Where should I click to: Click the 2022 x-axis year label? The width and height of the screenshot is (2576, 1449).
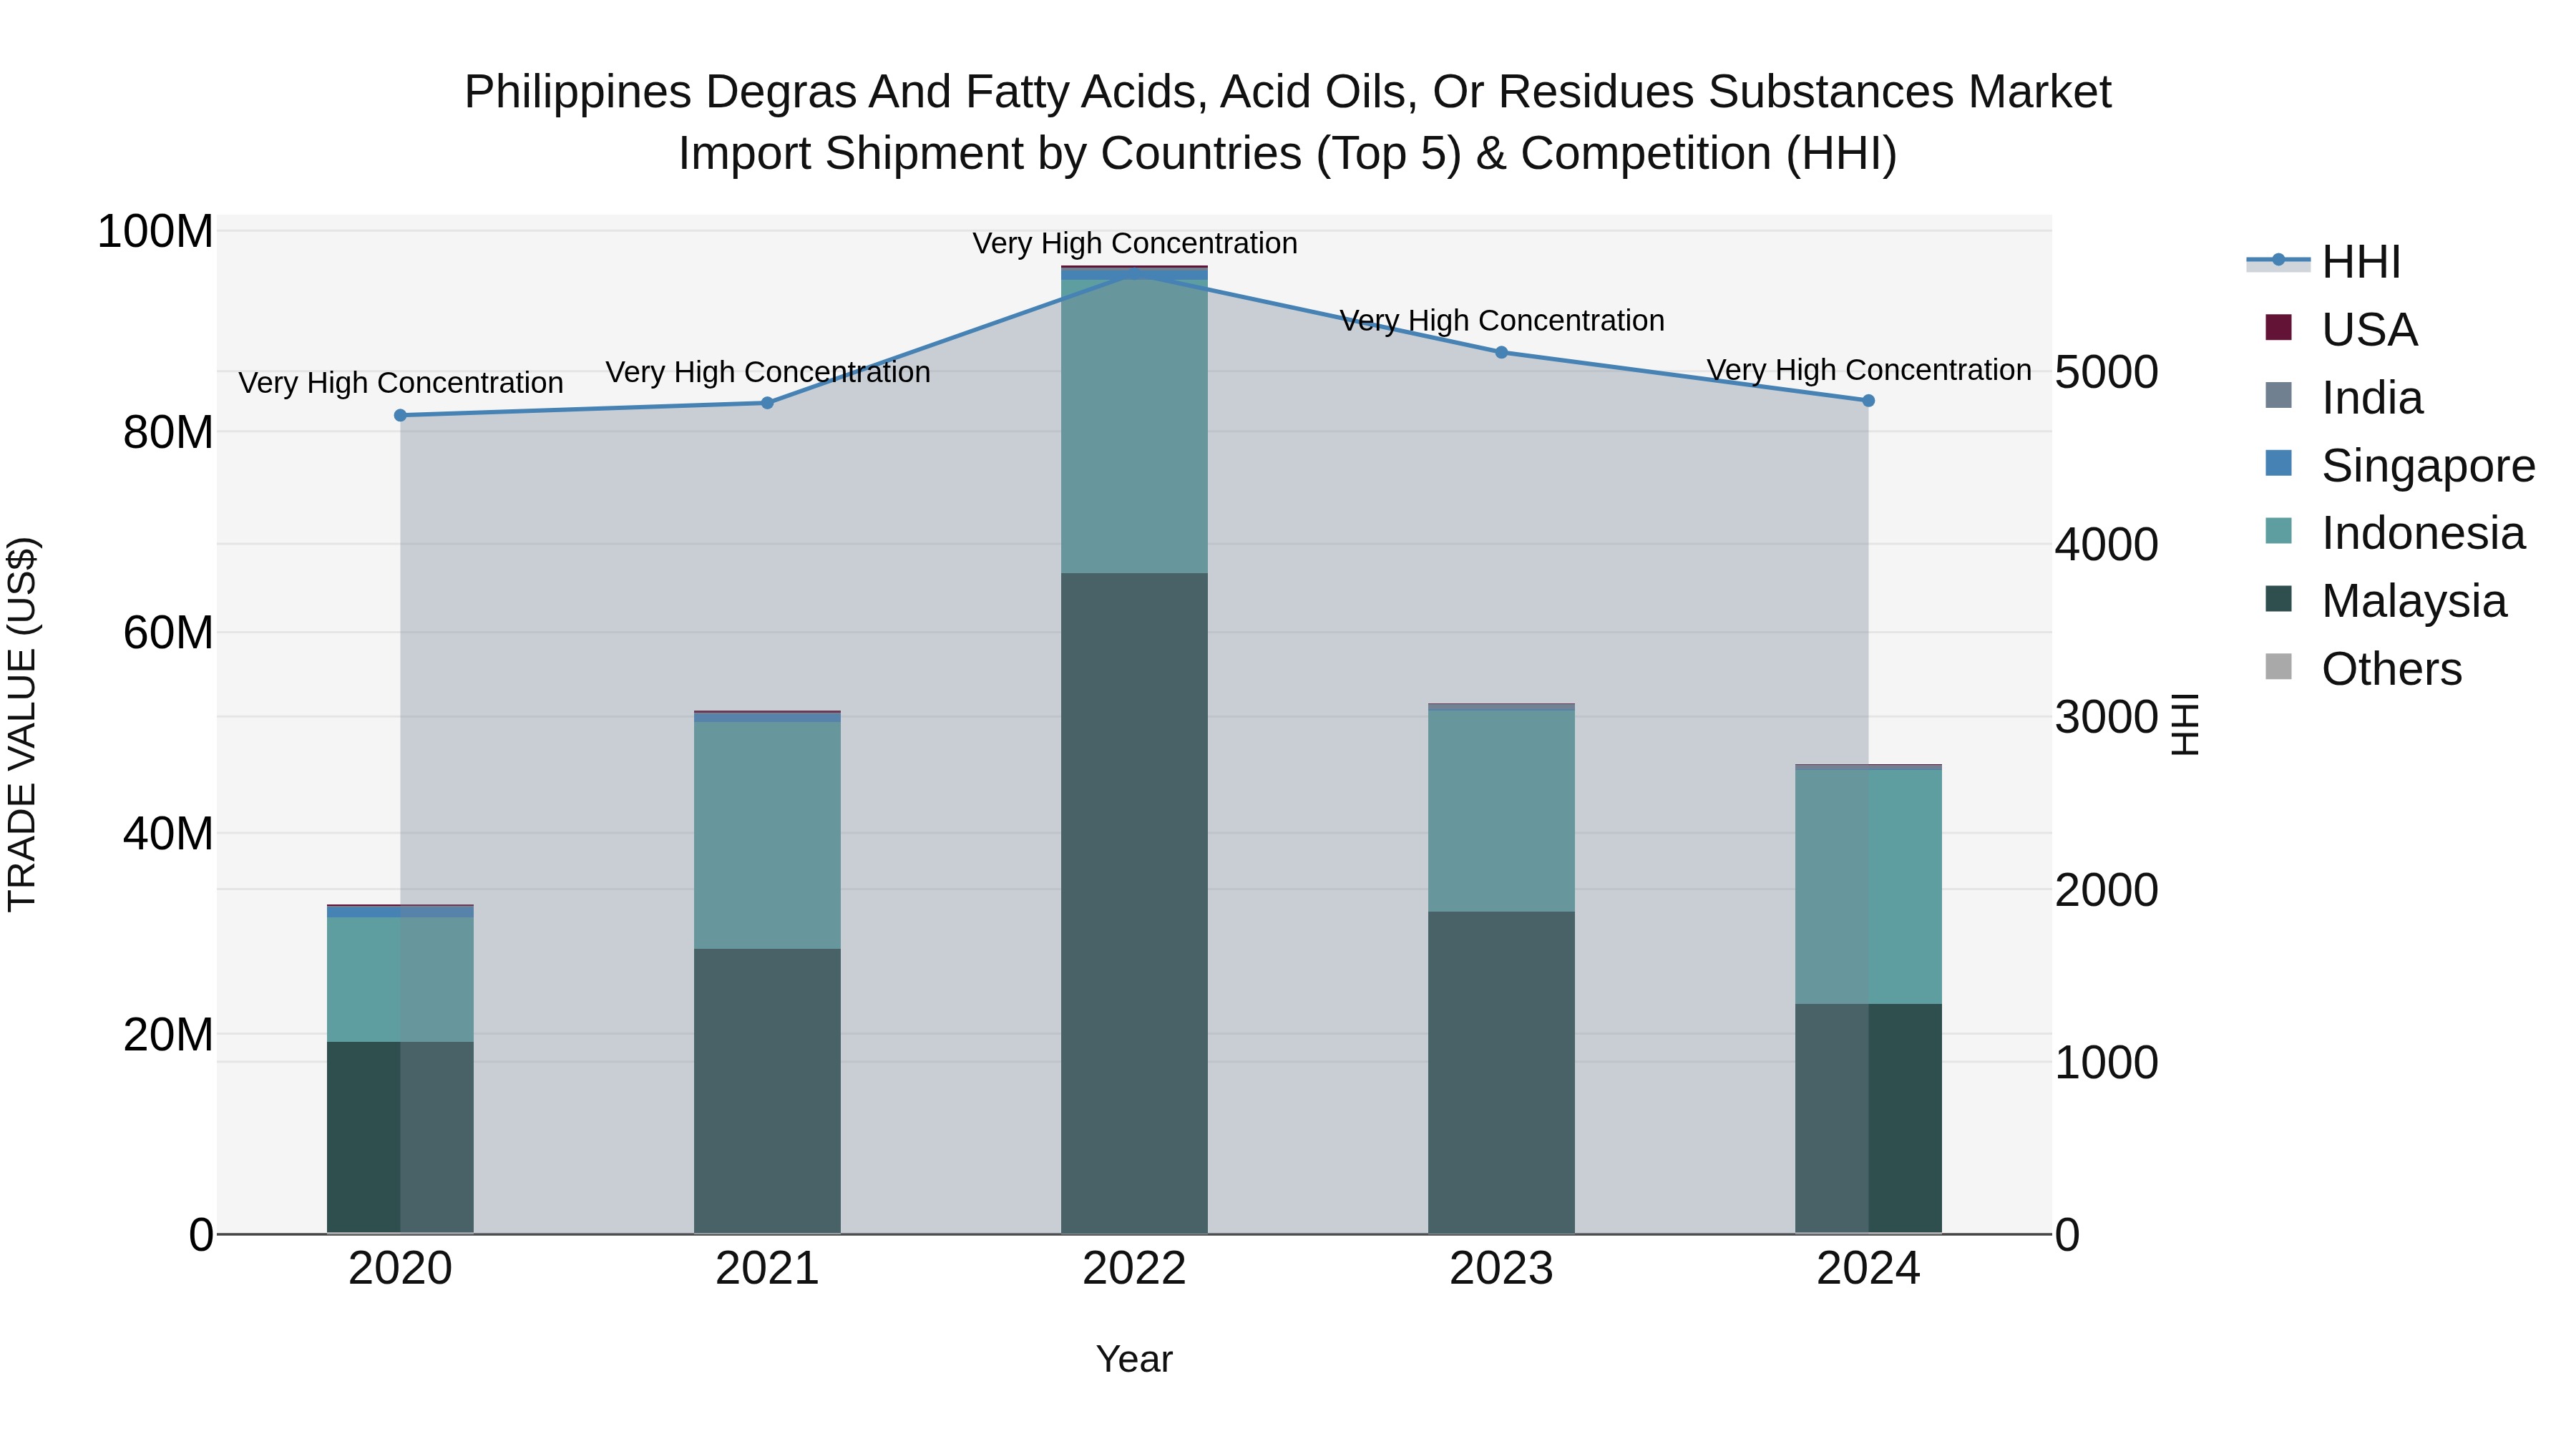pyautogui.click(x=1134, y=1269)
